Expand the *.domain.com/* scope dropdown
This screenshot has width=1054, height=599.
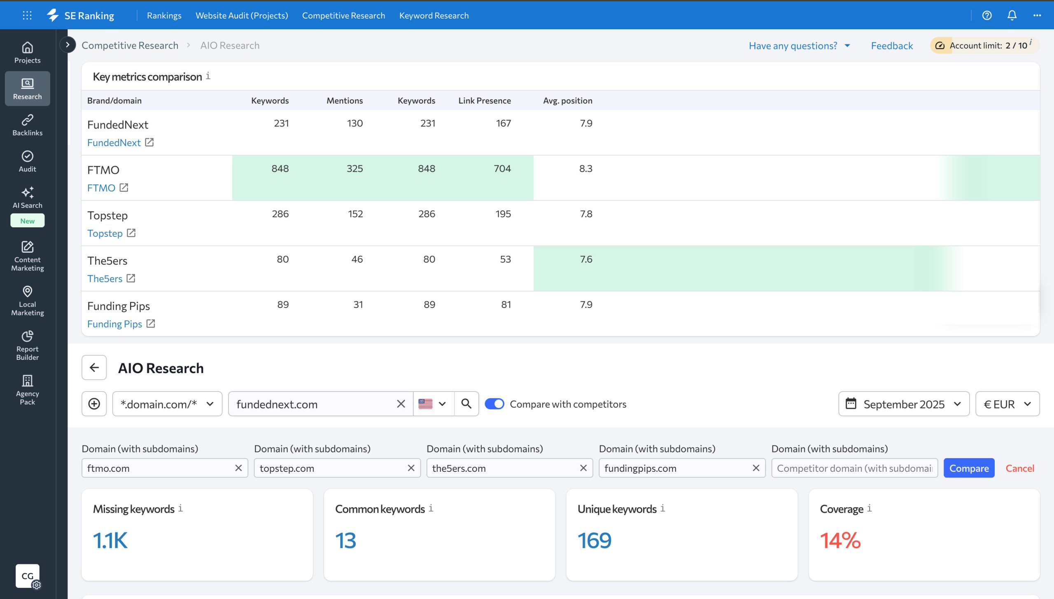[x=167, y=403]
